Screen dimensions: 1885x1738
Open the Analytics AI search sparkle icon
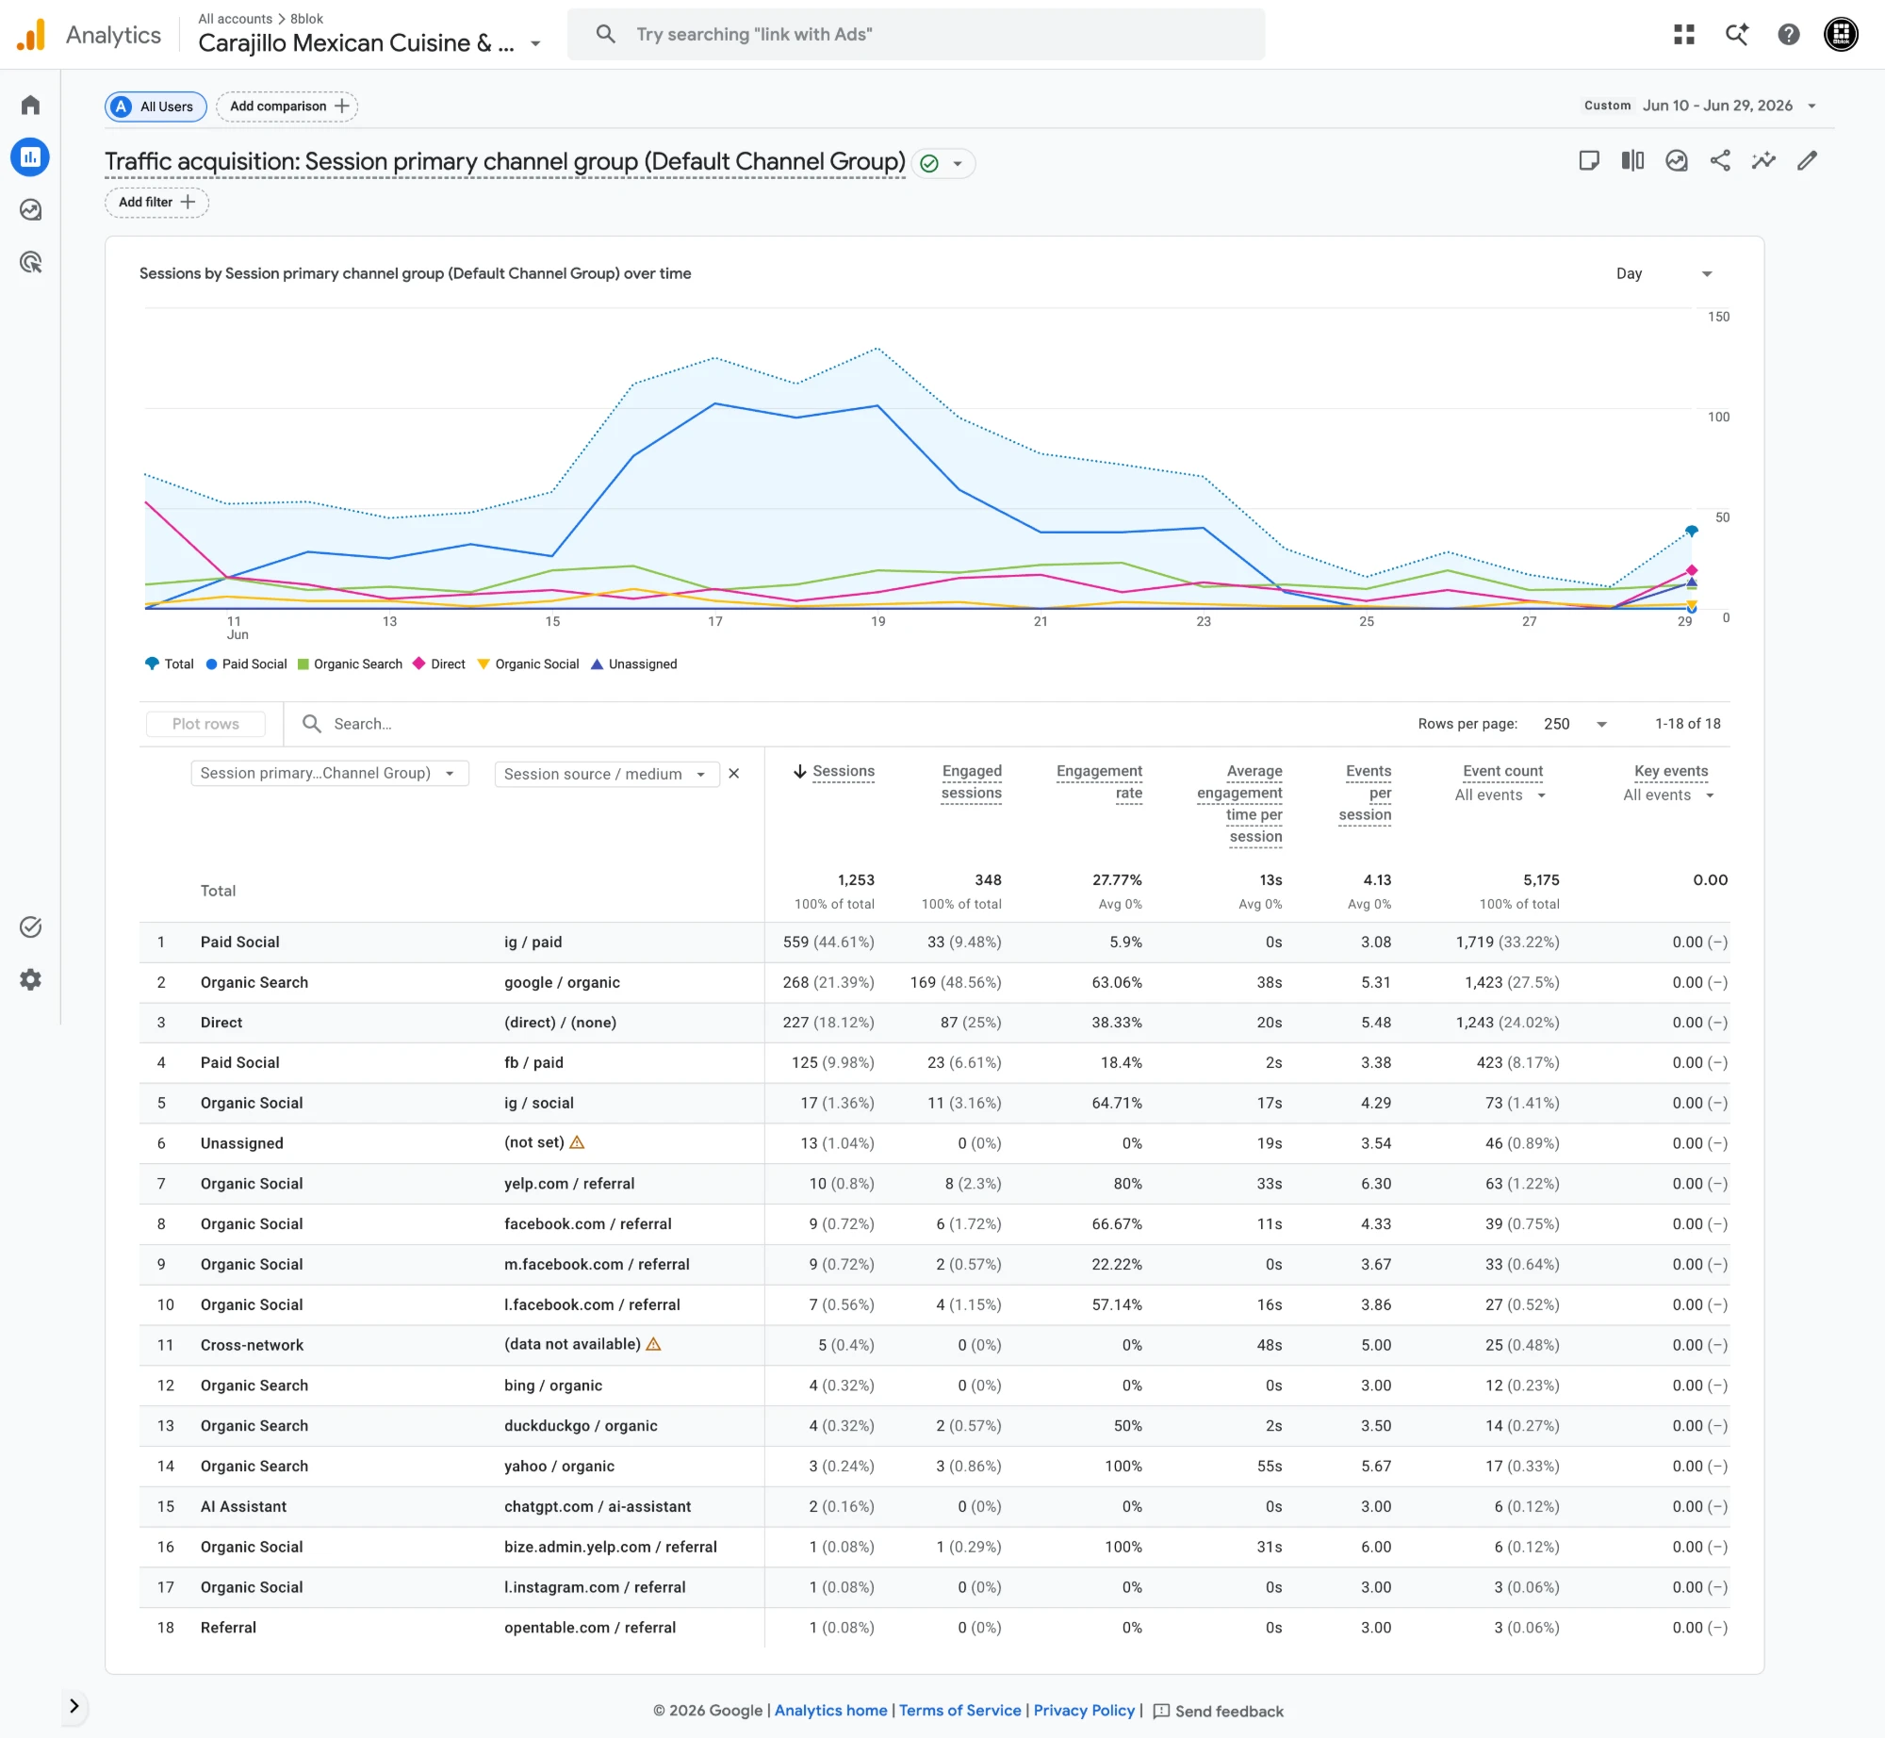(x=1736, y=35)
